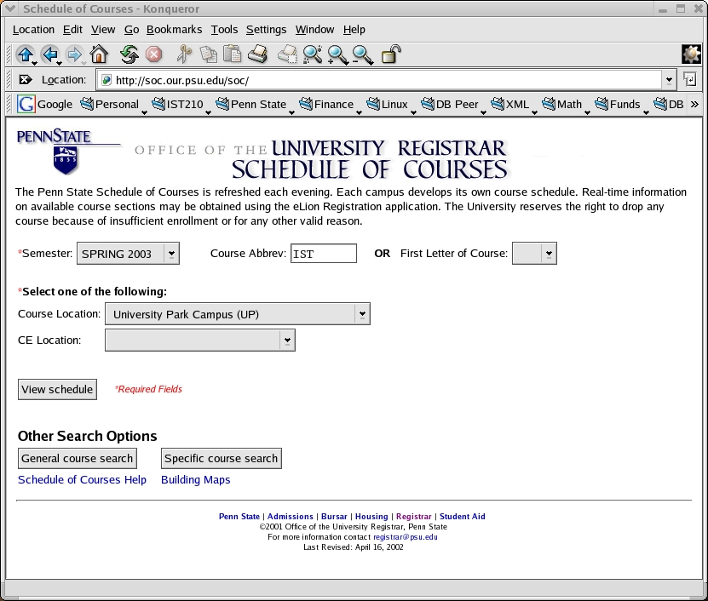Increase font size with zoom-in magnifier
This screenshot has height=601, width=708.
pyautogui.click(x=337, y=54)
